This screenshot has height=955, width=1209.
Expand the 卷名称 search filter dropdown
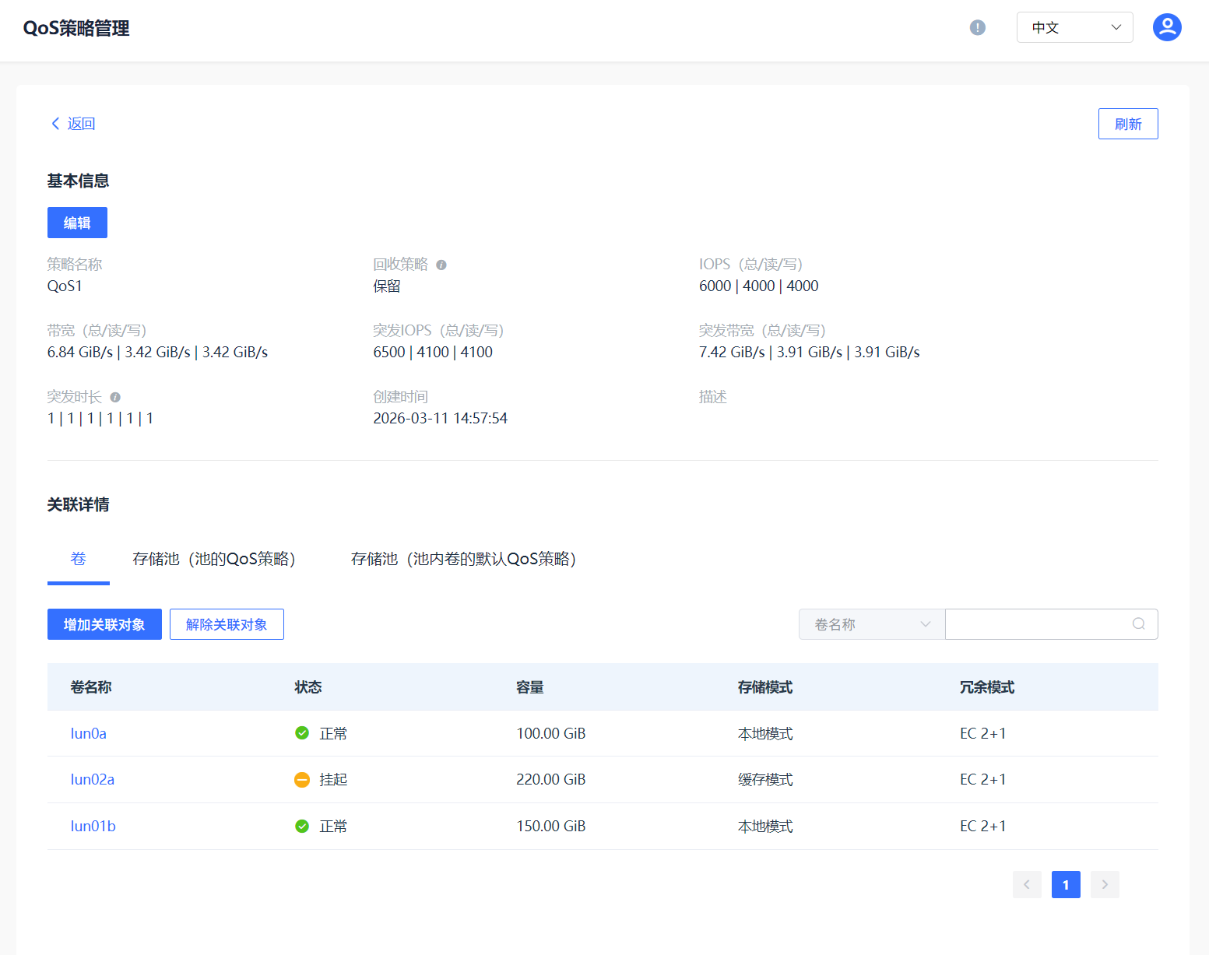coord(871,624)
